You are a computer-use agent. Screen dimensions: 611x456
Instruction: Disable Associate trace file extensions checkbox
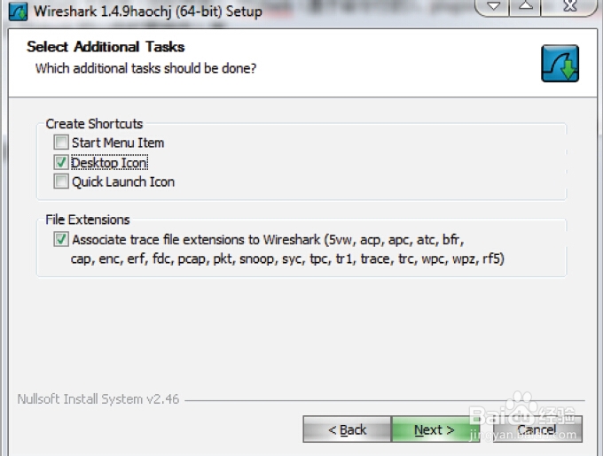click(x=61, y=239)
